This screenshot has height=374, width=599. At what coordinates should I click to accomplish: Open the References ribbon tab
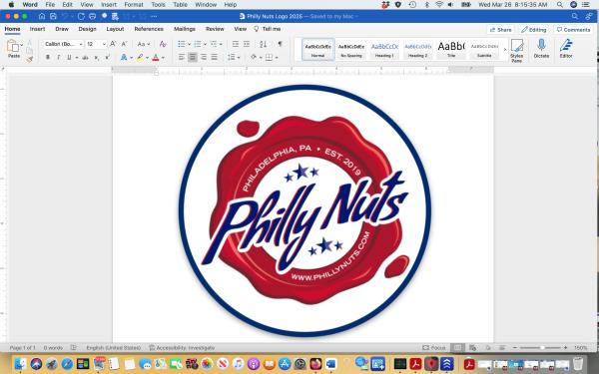coord(149,29)
